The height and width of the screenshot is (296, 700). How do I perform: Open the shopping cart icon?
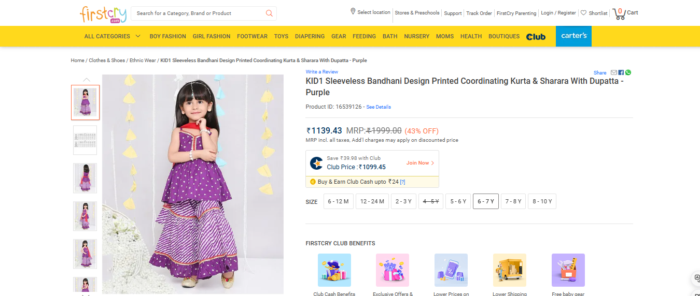click(x=619, y=13)
